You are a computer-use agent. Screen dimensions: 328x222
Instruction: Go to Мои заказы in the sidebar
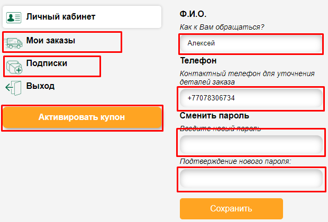click(50, 40)
